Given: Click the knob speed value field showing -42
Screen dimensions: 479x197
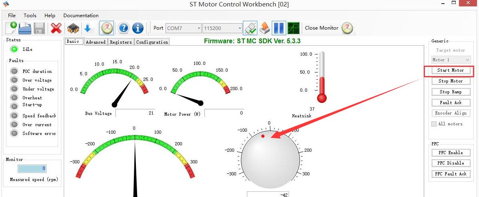Looking at the screenshot, I should [268, 194].
